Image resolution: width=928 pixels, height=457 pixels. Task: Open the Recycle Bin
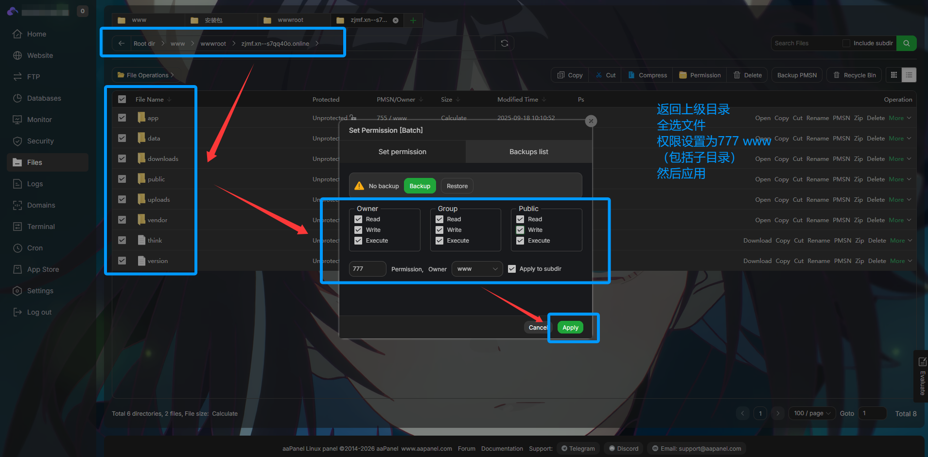[x=854, y=75]
